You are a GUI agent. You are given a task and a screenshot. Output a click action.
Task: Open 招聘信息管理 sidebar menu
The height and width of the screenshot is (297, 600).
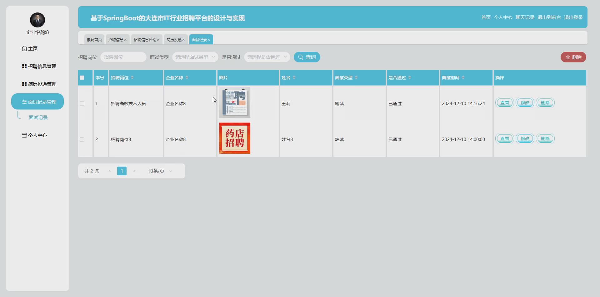click(x=39, y=66)
